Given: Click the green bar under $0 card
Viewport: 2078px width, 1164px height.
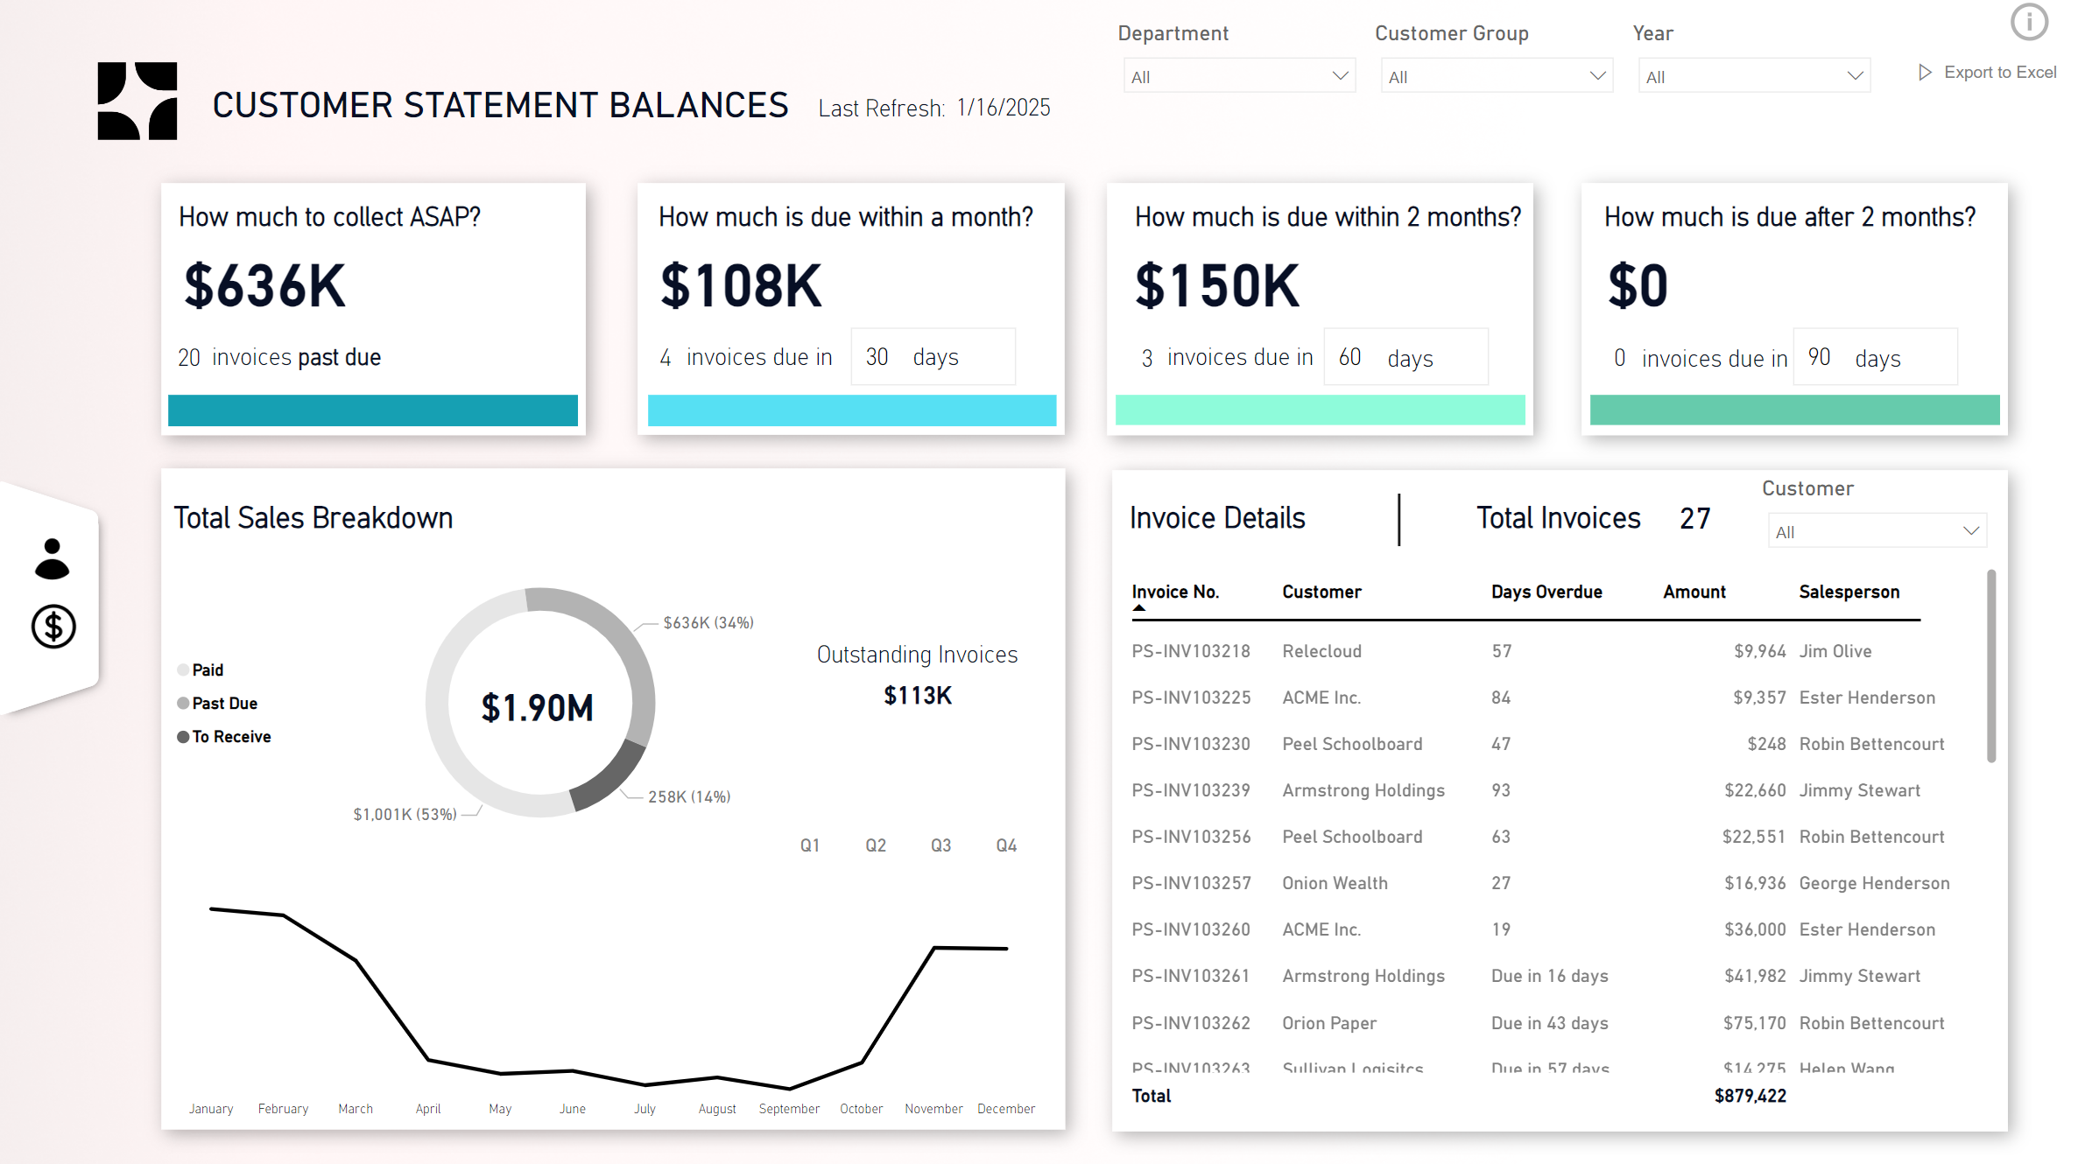Looking at the screenshot, I should [x=1795, y=410].
